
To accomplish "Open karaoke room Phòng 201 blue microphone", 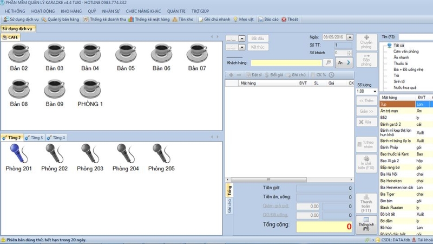I will click(x=19, y=154).
